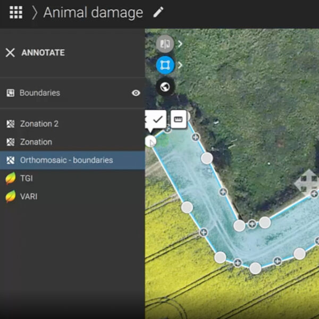The height and width of the screenshot is (319, 319).
Task: Select the Boundaries layer
Action: 40,93
